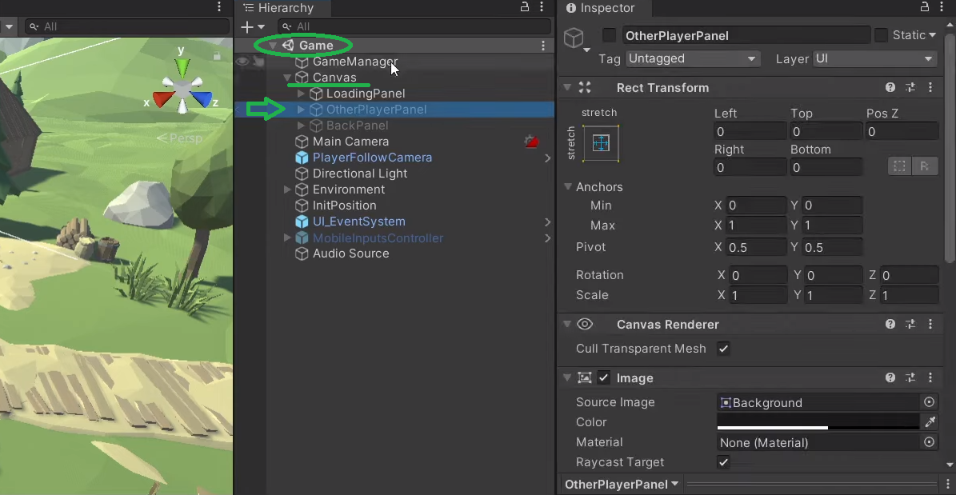
Task: Toggle the Raycast Target checkbox
Action: coord(723,462)
